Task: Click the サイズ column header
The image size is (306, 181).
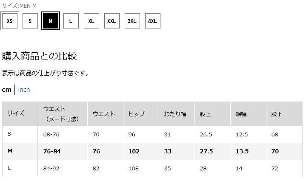Action: [x=16, y=113]
